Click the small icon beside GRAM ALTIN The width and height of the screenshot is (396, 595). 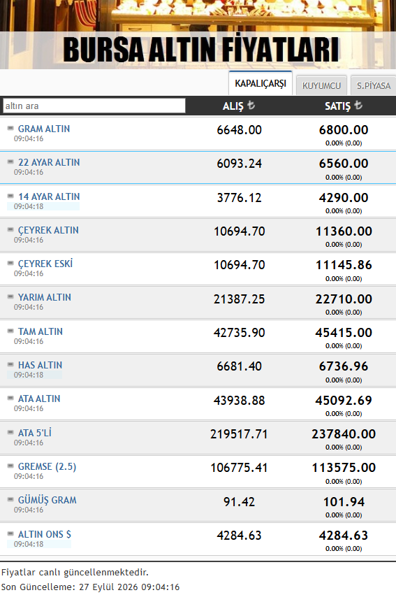pos(10,128)
